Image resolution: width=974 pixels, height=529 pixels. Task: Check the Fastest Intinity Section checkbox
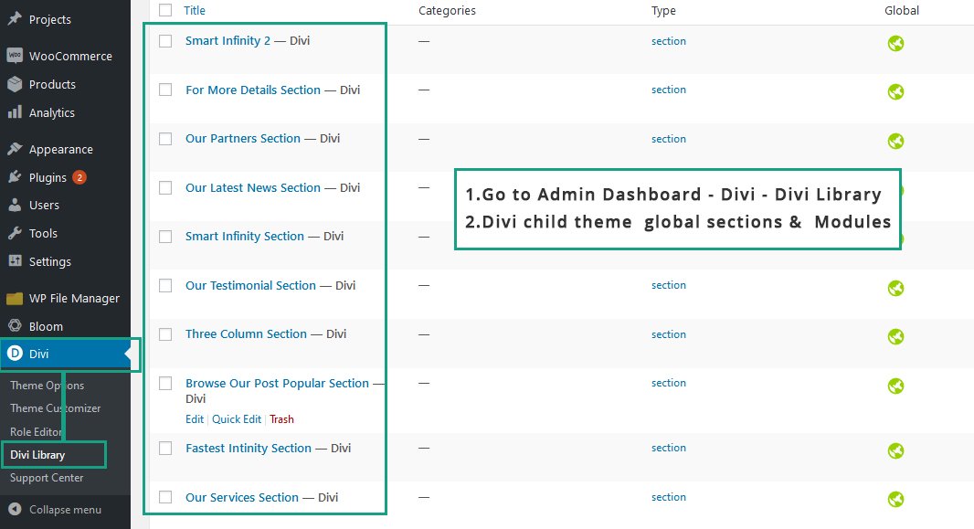165,449
